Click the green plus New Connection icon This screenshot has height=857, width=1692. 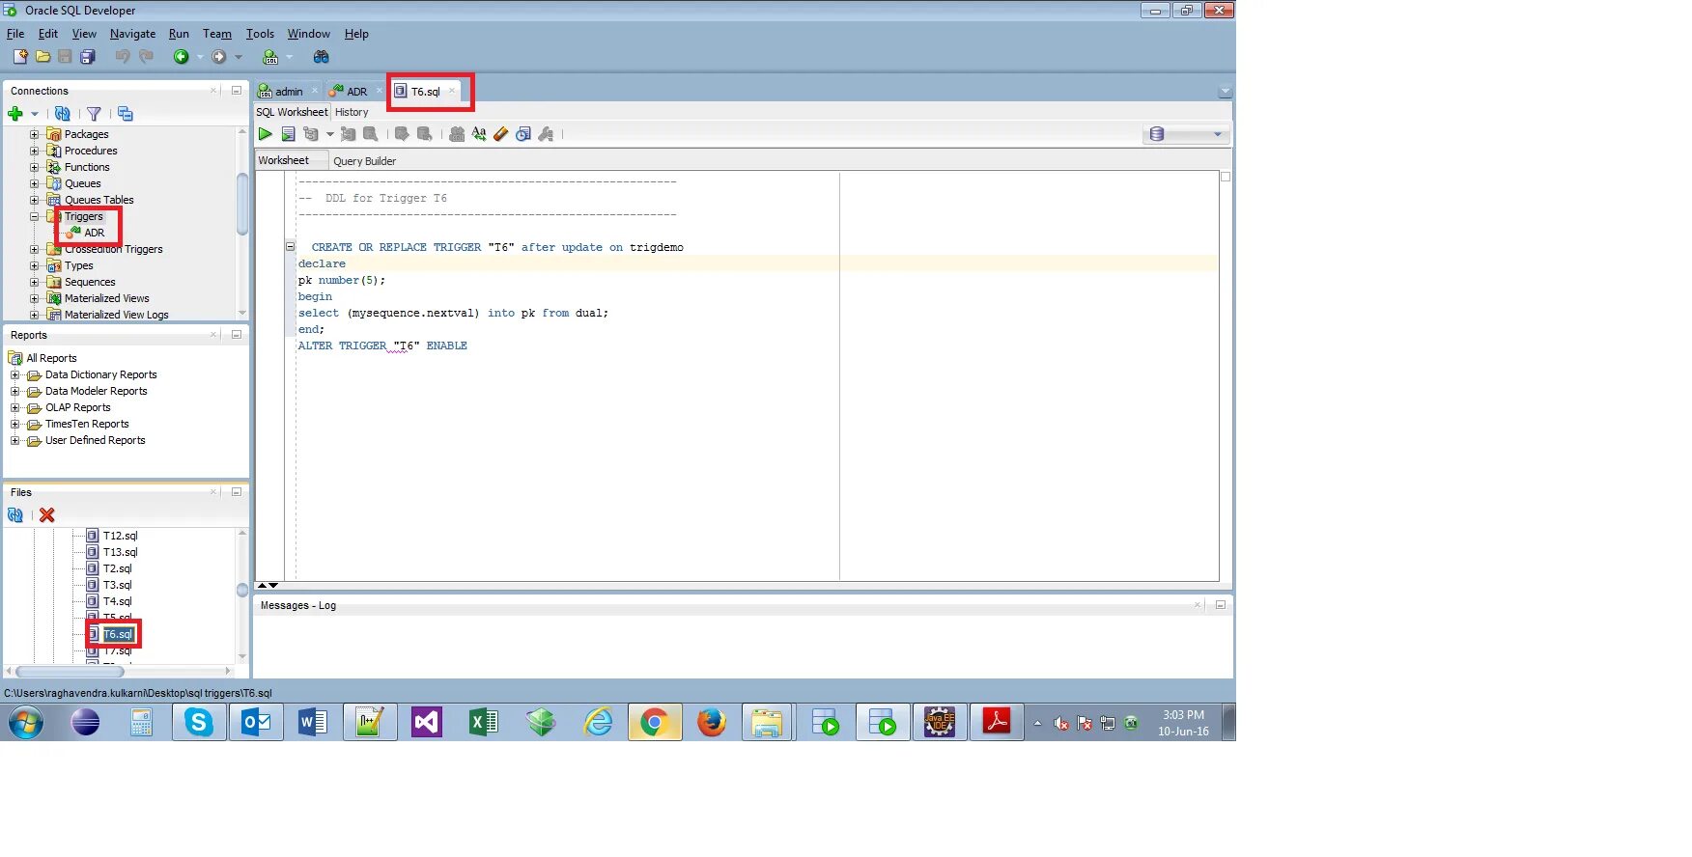15,114
